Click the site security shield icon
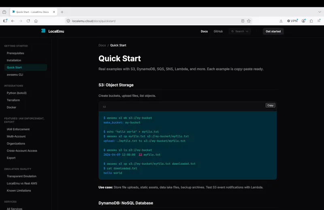 (68, 21)
